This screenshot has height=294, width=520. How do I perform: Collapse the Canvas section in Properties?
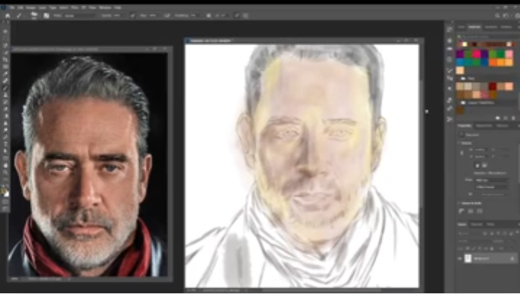coord(459,144)
